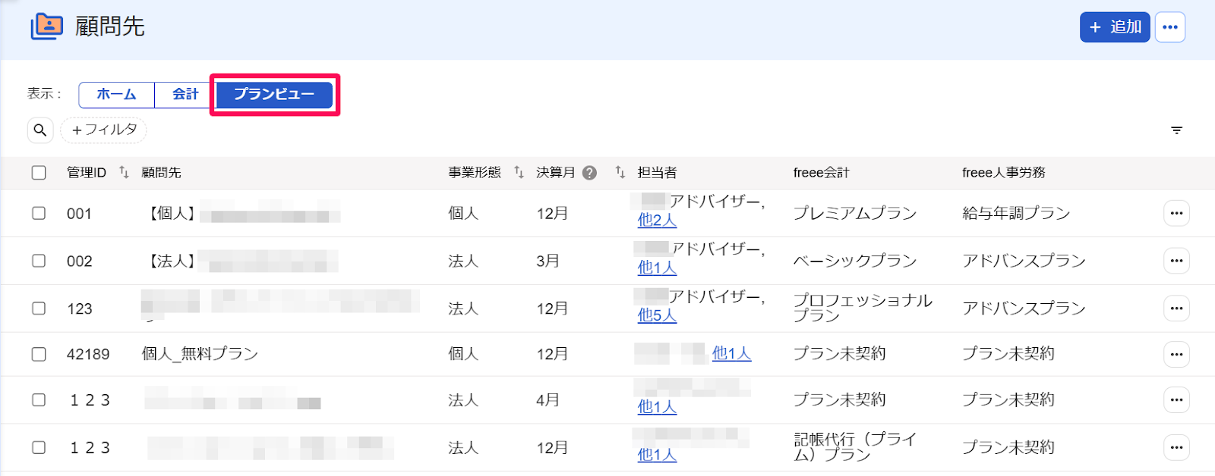Viewport: 1215px width, 476px height.
Task: Click the 担当者 column header
Action: tap(657, 173)
